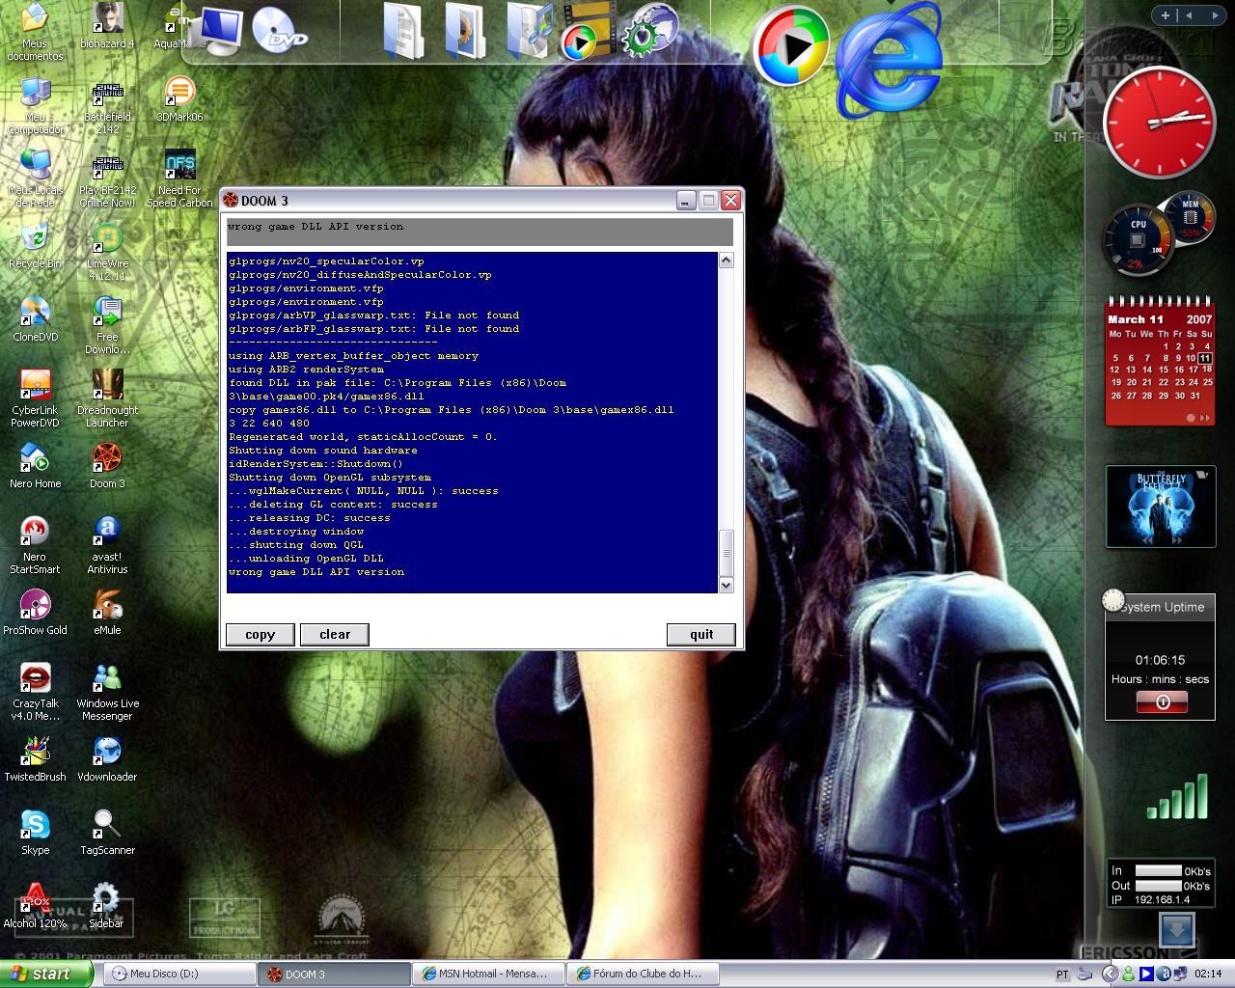Open Free Download desktop shortcut
The width and height of the screenshot is (1235, 988).
click(107, 325)
